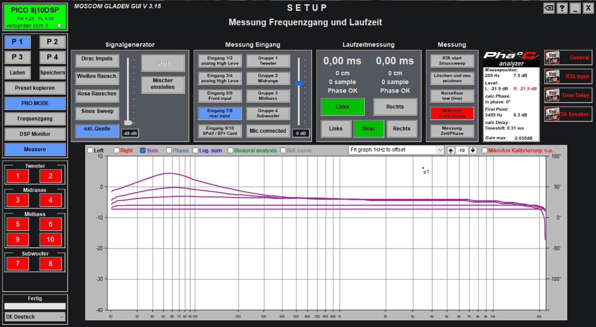Open the Frequenzgang page
The image size is (596, 327).
(x=35, y=119)
